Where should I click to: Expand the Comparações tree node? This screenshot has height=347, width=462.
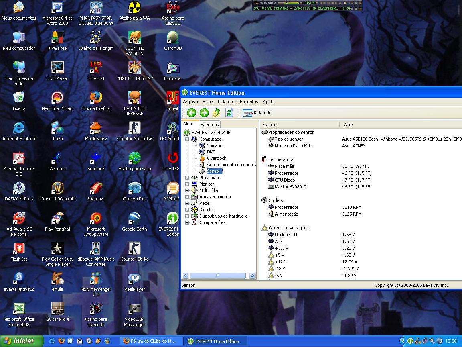pos(187,223)
